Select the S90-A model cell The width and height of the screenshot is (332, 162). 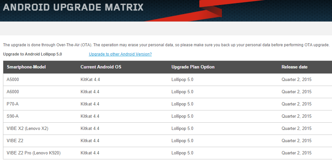tap(13, 116)
